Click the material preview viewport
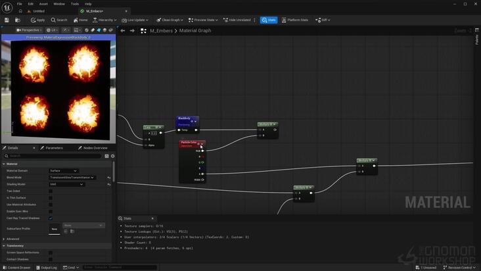Viewport: 481px width, 271px height. point(58,89)
